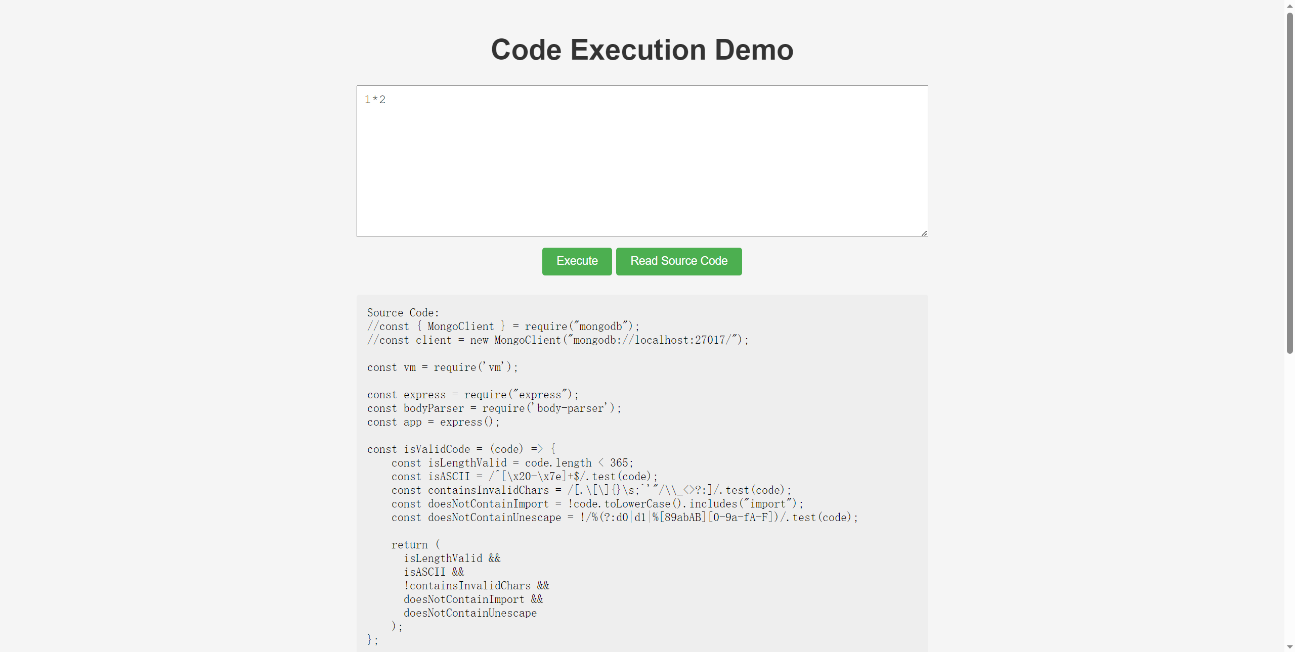Screen dimensions: 1295x652
Task: Click the textarea resize handle corner
Action: point(924,233)
